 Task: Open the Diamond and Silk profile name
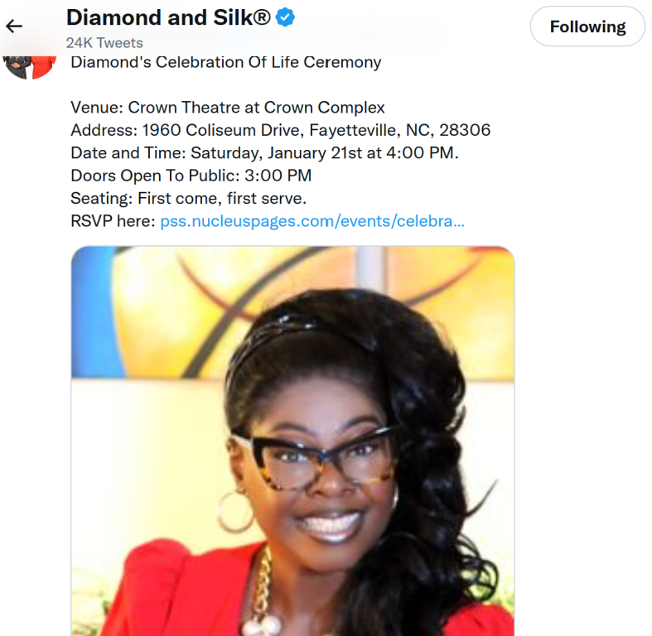point(168,17)
